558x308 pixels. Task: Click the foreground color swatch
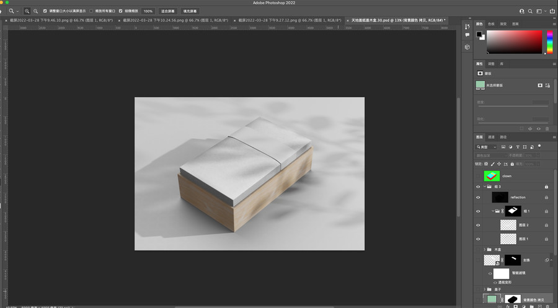pyautogui.click(x=479, y=35)
